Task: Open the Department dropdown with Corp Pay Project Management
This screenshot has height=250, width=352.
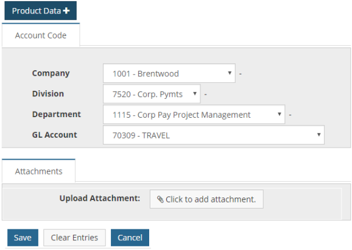Action: coord(194,115)
